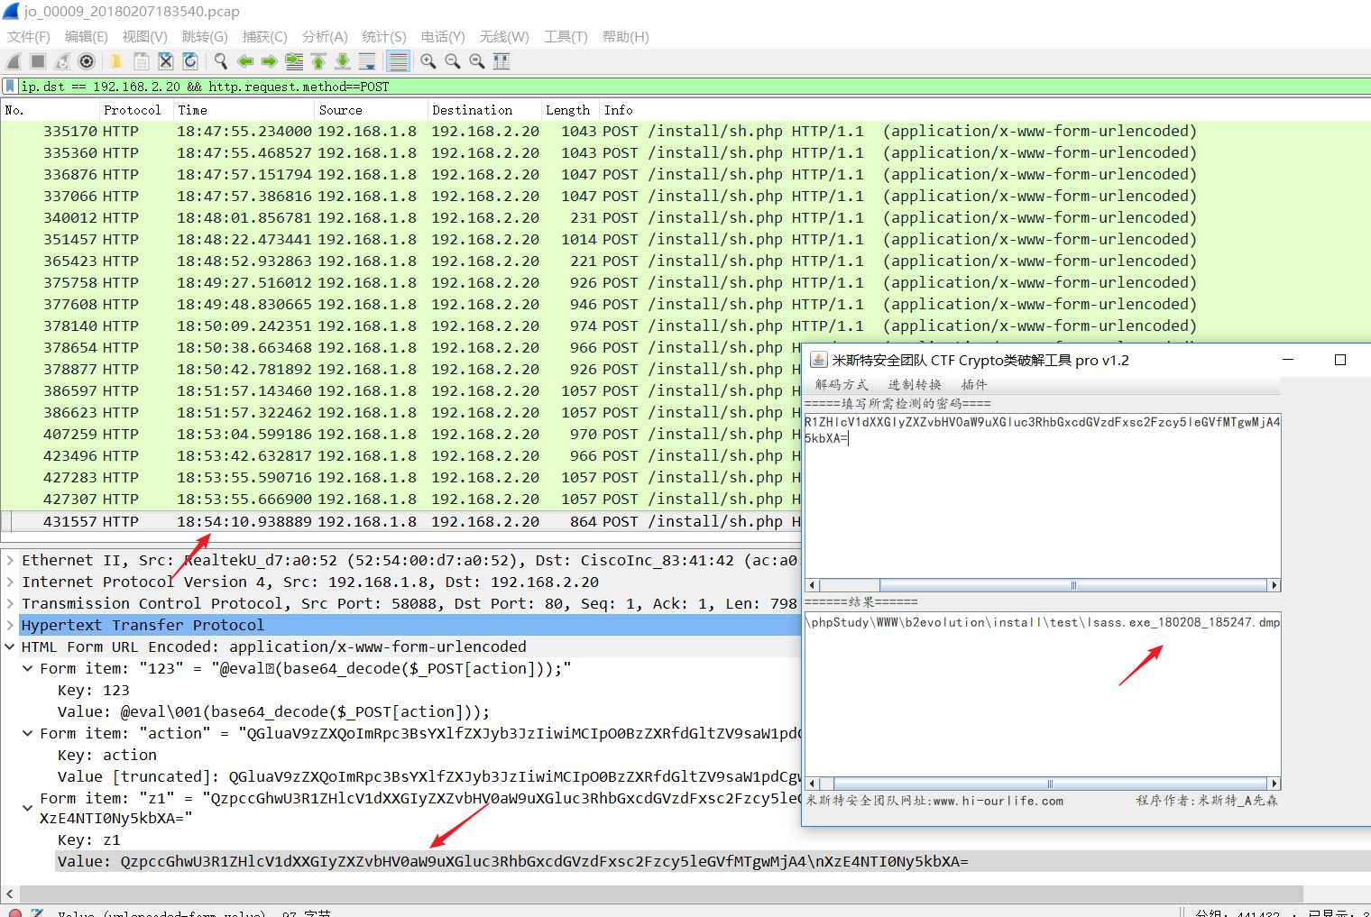Select packet number 335170 row
The height and width of the screenshot is (917, 1371).
685,131
